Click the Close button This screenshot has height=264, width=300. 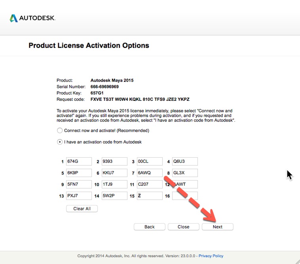(x=184, y=227)
